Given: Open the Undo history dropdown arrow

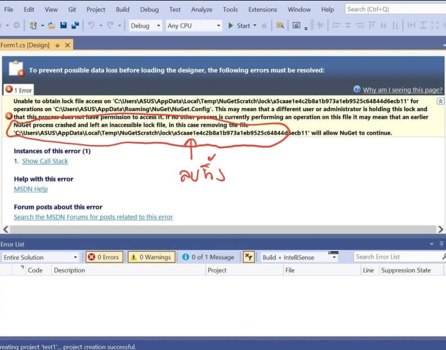Looking at the screenshot, I should click(101, 25).
